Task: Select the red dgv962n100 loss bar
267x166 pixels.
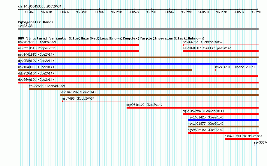Action: point(223,133)
